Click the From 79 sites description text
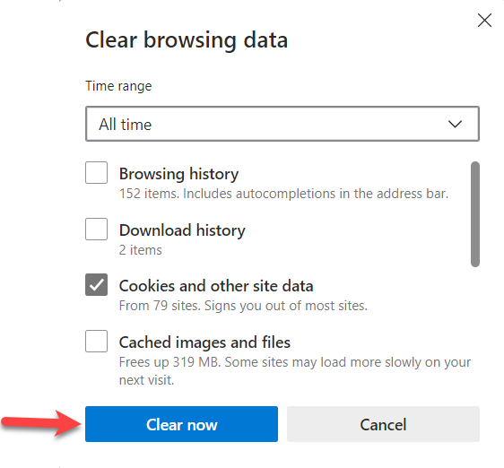Screen dimensions: 504x468 click(x=243, y=306)
